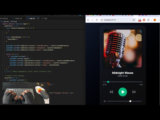Click the keyboard webcam overlay video
The height and width of the screenshot is (120, 160).
click(x=26, y=93)
